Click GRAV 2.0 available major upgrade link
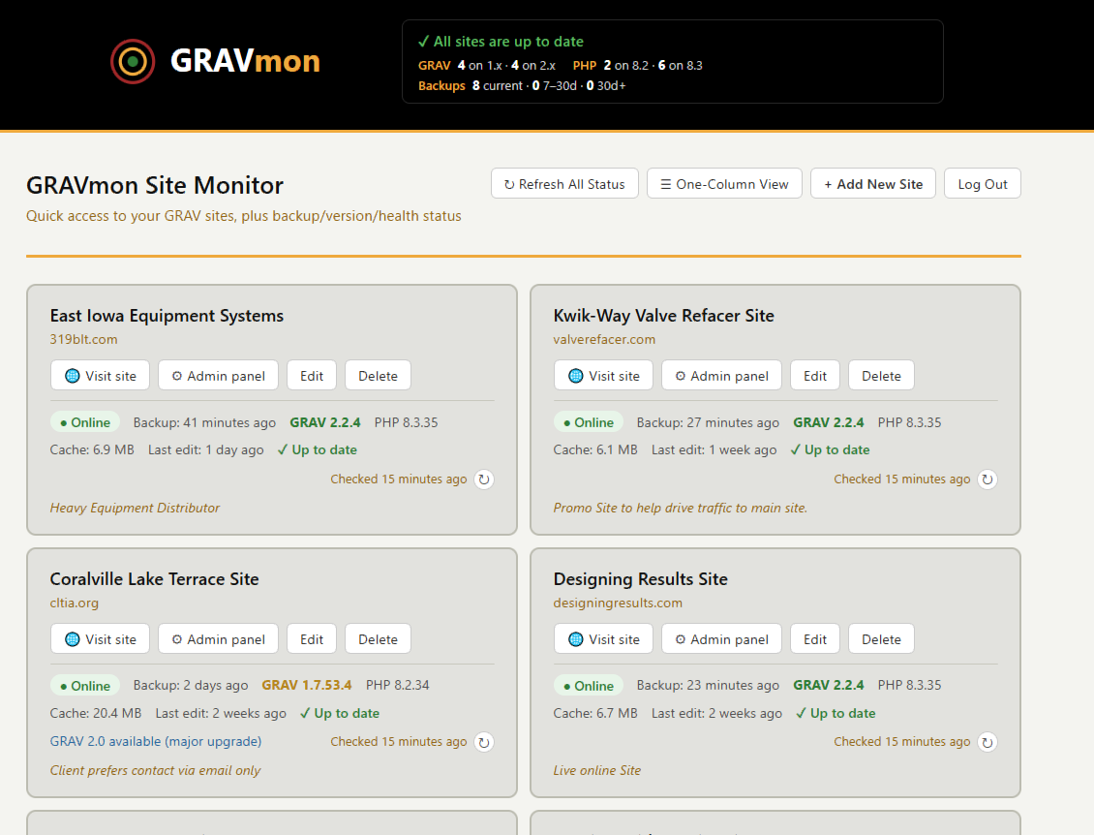Image resolution: width=1094 pixels, height=835 pixels. coord(156,741)
